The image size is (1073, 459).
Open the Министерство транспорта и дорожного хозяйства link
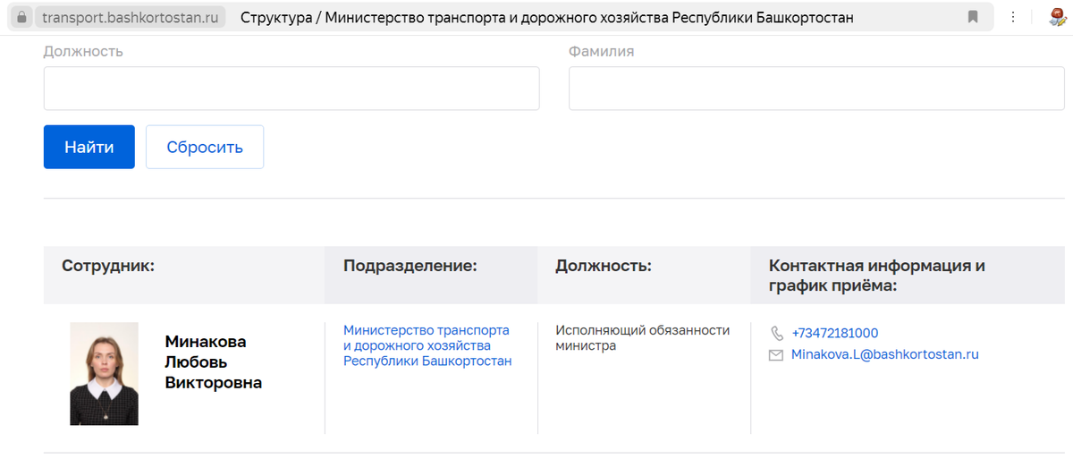(427, 345)
